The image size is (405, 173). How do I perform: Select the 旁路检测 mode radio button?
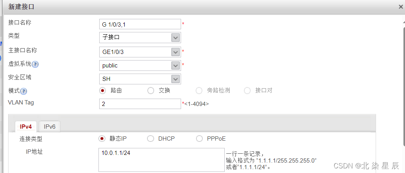[199, 91]
